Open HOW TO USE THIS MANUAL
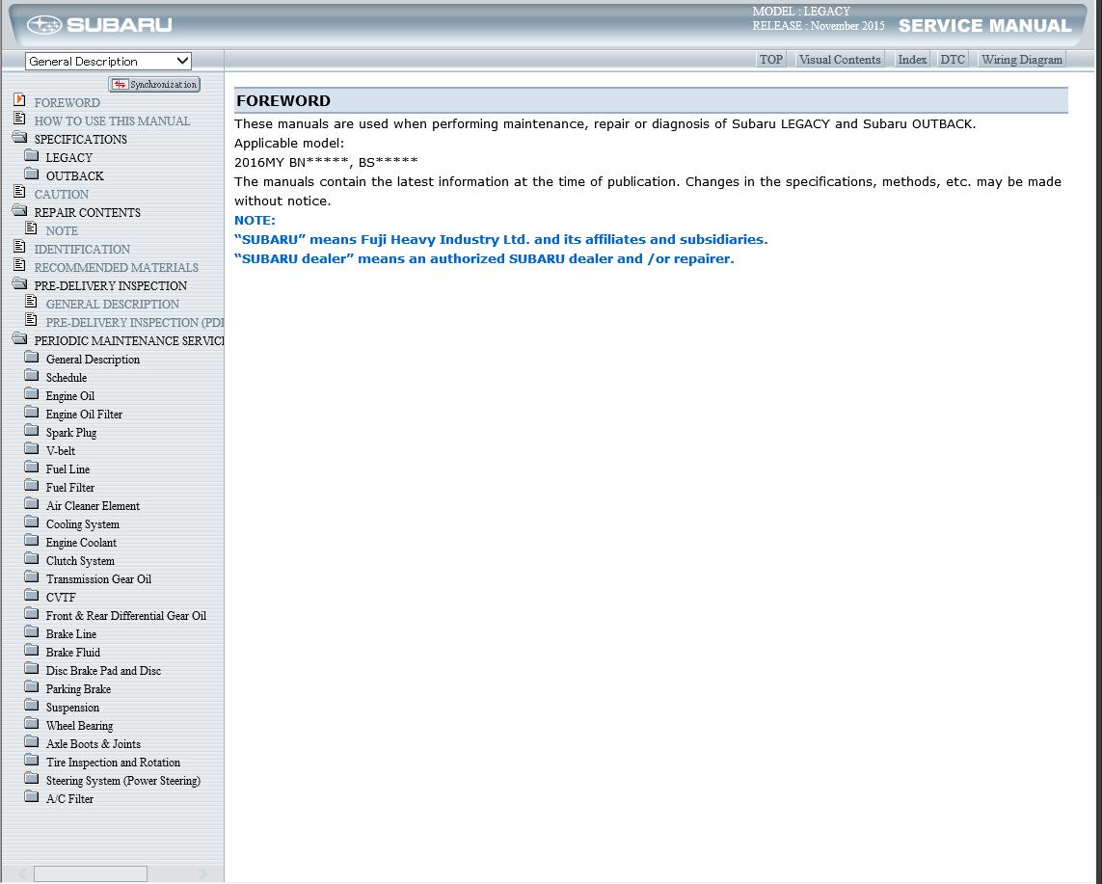This screenshot has width=1102, height=884. pyautogui.click(x=113, y=121)
